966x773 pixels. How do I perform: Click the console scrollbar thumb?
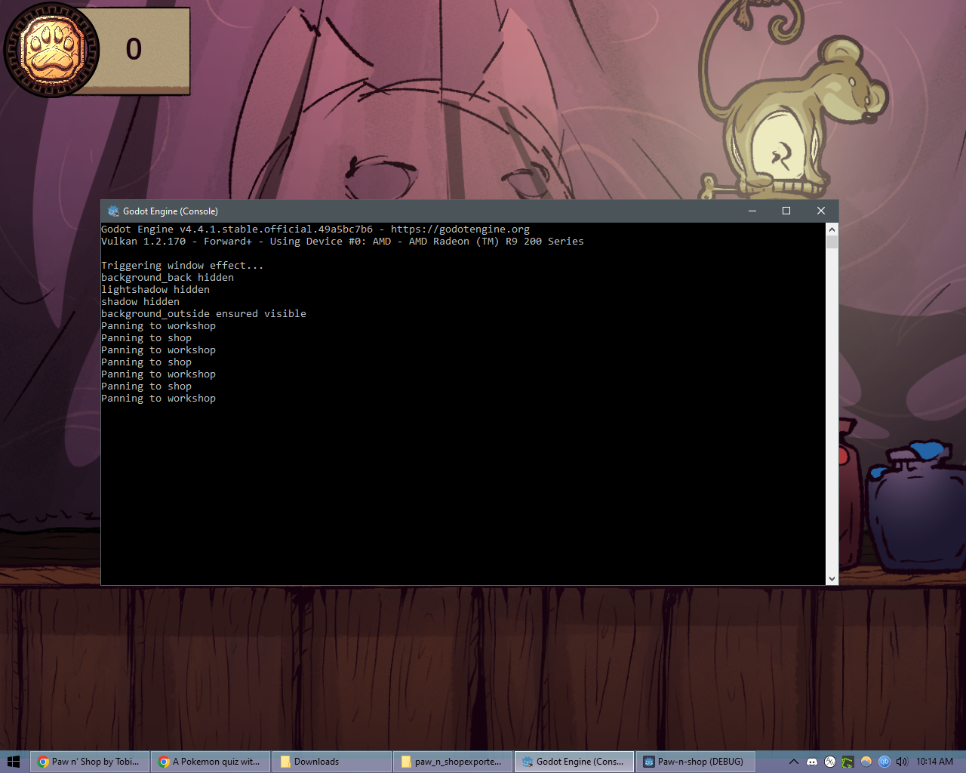[x=832, y=242]
